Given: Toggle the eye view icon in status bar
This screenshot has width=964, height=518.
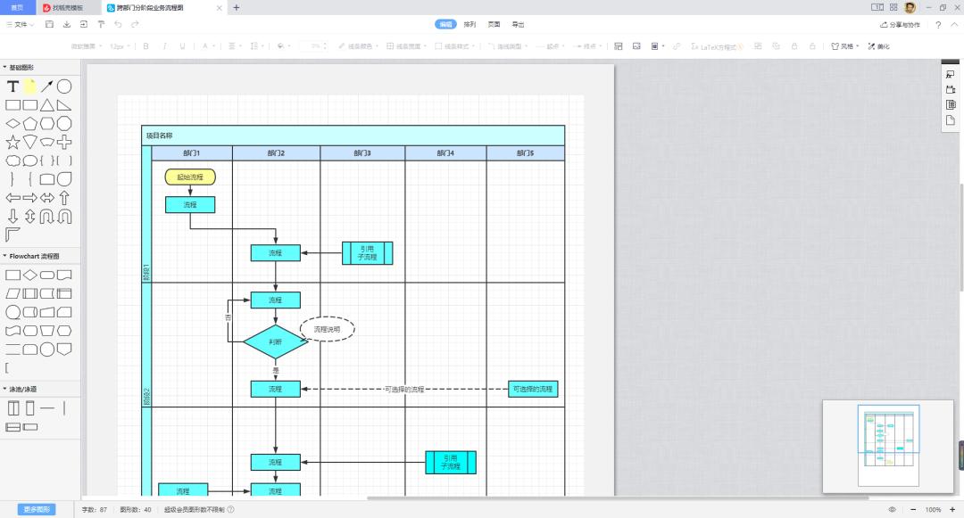Looking at the screenshot, I should 892,509.
